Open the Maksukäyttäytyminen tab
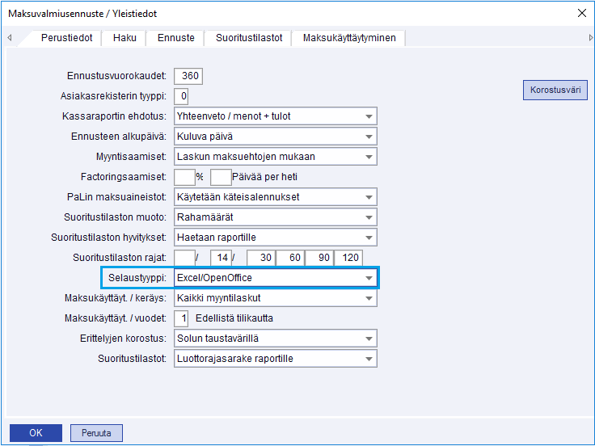The width and height of the screenshot is (595, 446). pyautogui.click(x=349, y=38)
